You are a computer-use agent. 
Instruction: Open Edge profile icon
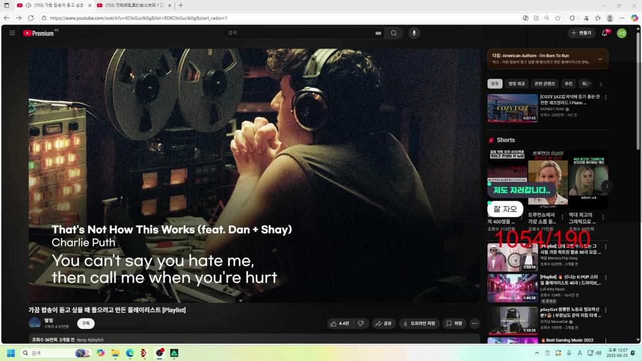click(x=609, y=18)
